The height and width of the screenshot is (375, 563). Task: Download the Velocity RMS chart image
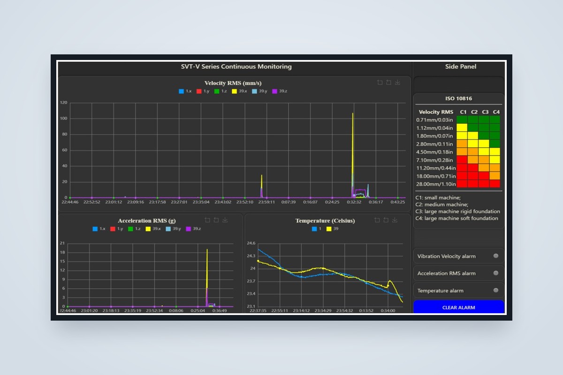[x=397, y=82]
